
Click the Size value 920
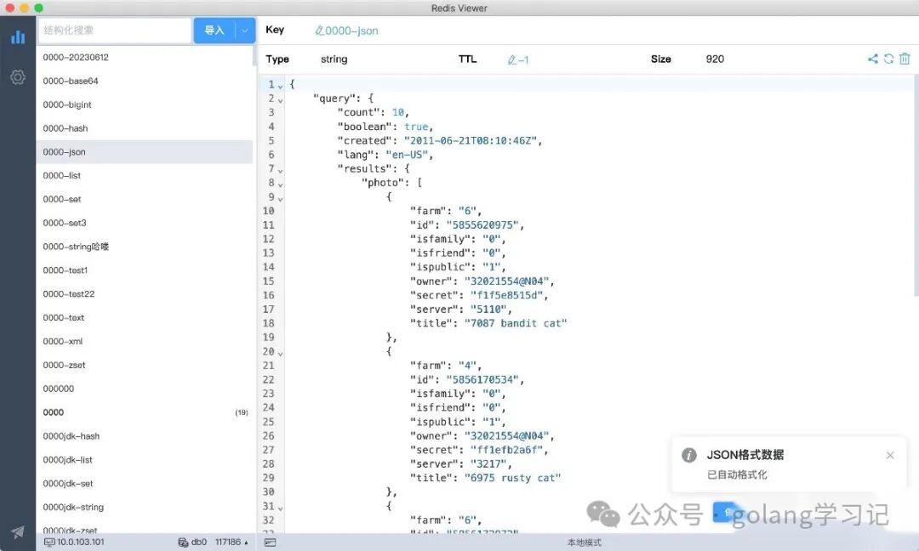pyautogui.click(x=715, y=60)
